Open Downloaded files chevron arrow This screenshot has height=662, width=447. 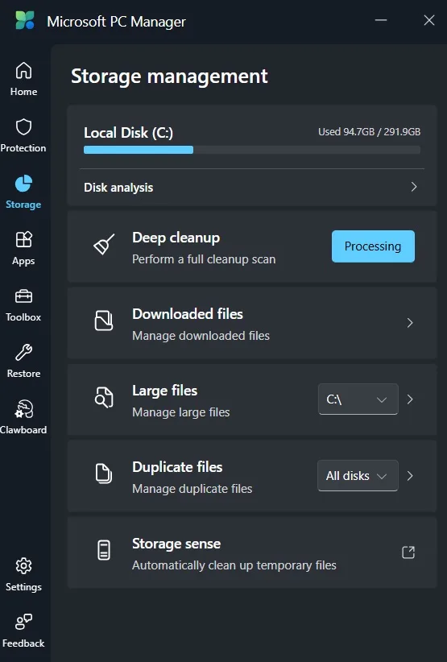[409, 323]
